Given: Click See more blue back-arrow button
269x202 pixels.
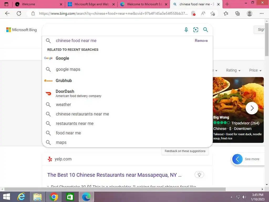Looking at the screenshot, I should 237,159.
